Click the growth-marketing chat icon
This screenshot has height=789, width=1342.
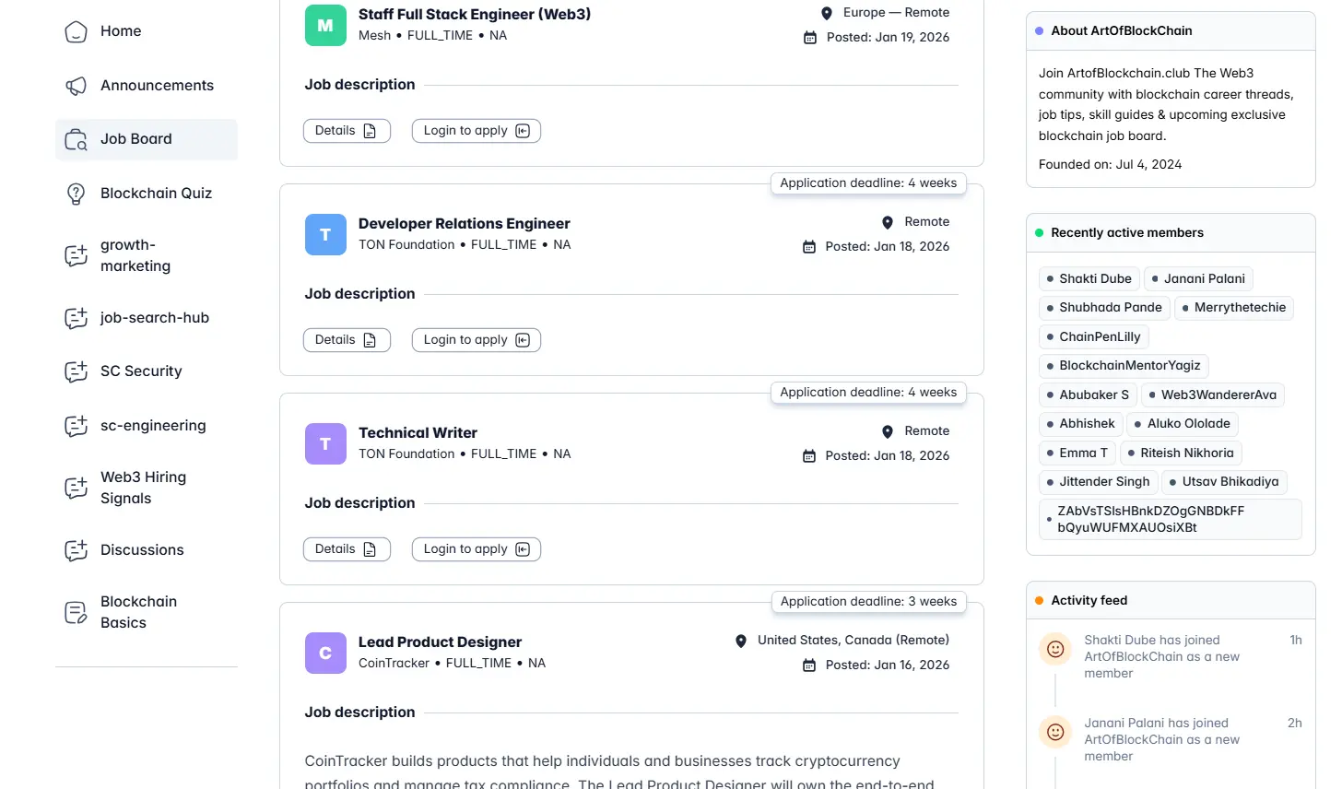76,255
